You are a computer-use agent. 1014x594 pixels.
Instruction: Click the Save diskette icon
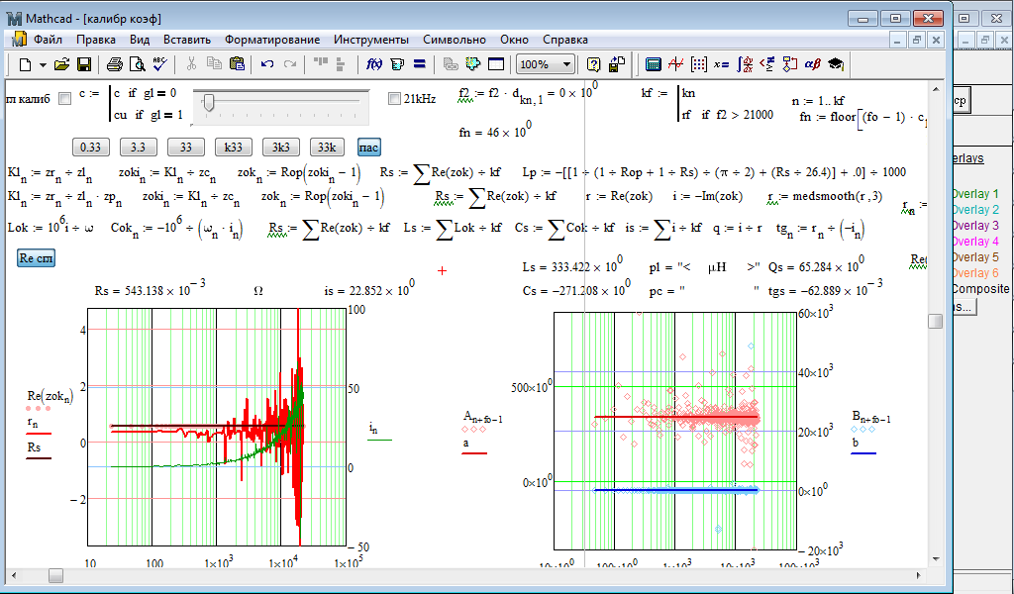coord(84,64)
